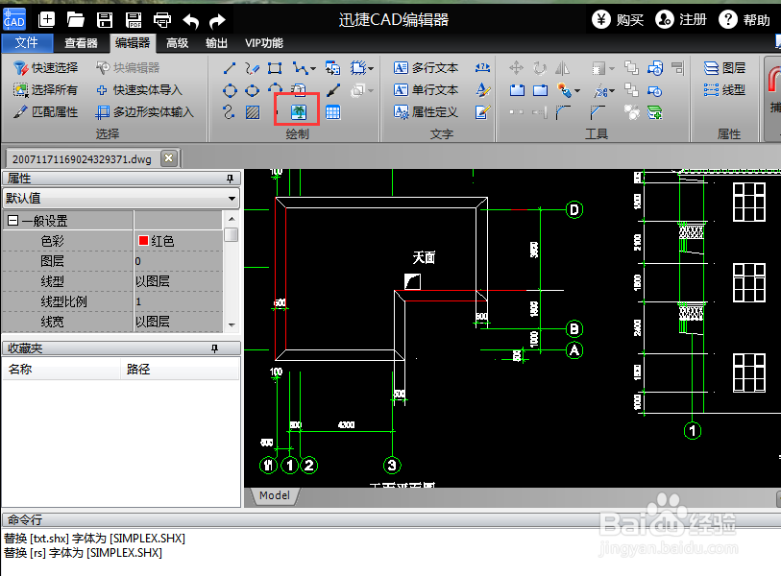Click Polygon Entity Input 多边形实体输入
Screen dimensions: 781x576
[x=144, y=112]
